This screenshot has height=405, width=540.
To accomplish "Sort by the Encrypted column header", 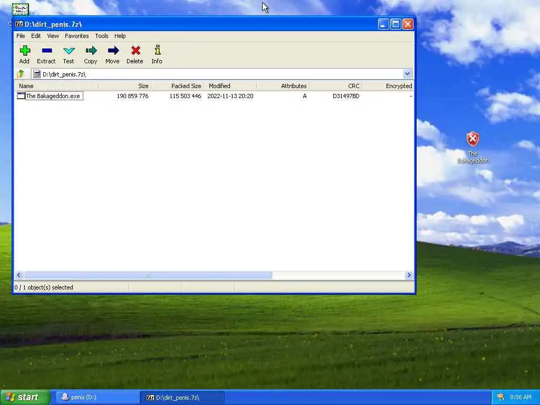I will (x=388, y=86).
